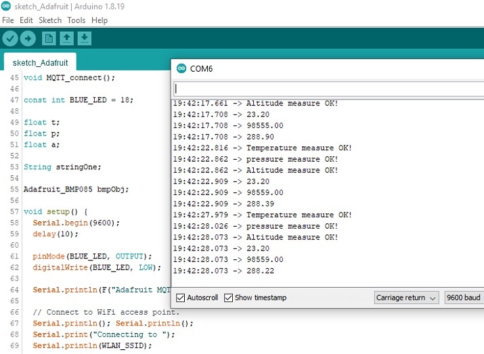The height and width of the screenshot is (354, 484).
Task: Click 'Altitude measure OK!' at 19:42:17.661
Action: (292, 103)
